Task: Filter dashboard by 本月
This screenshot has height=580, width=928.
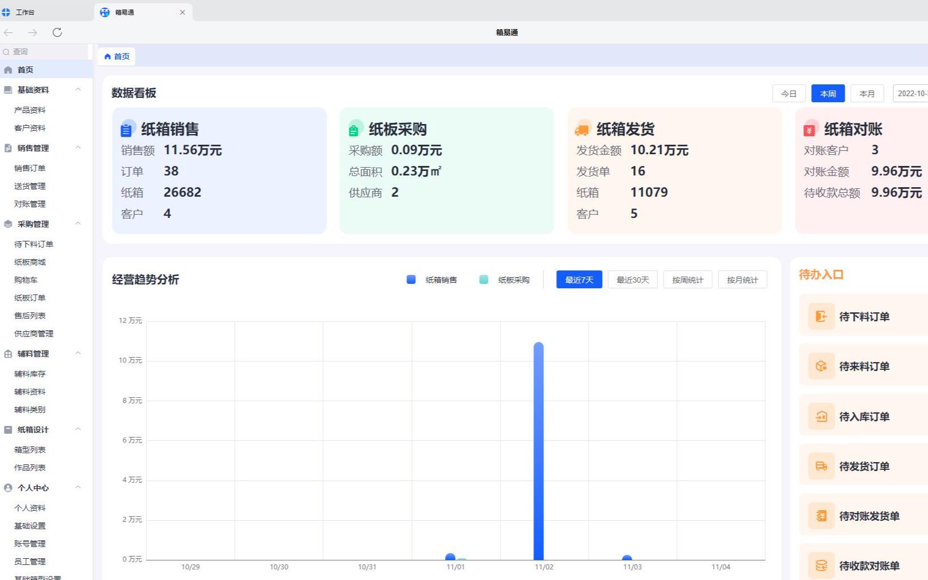Action: coord(867,93)
